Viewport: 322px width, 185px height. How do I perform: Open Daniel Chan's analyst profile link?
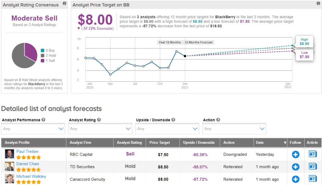click(28, 164)
